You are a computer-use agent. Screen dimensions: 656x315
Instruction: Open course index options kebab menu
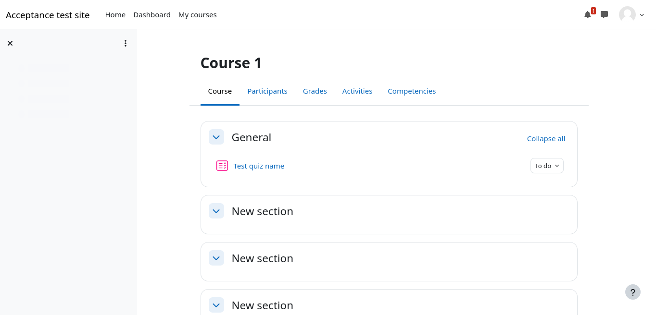126,43
